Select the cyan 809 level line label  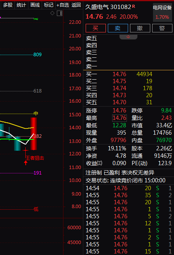[37, 55]
